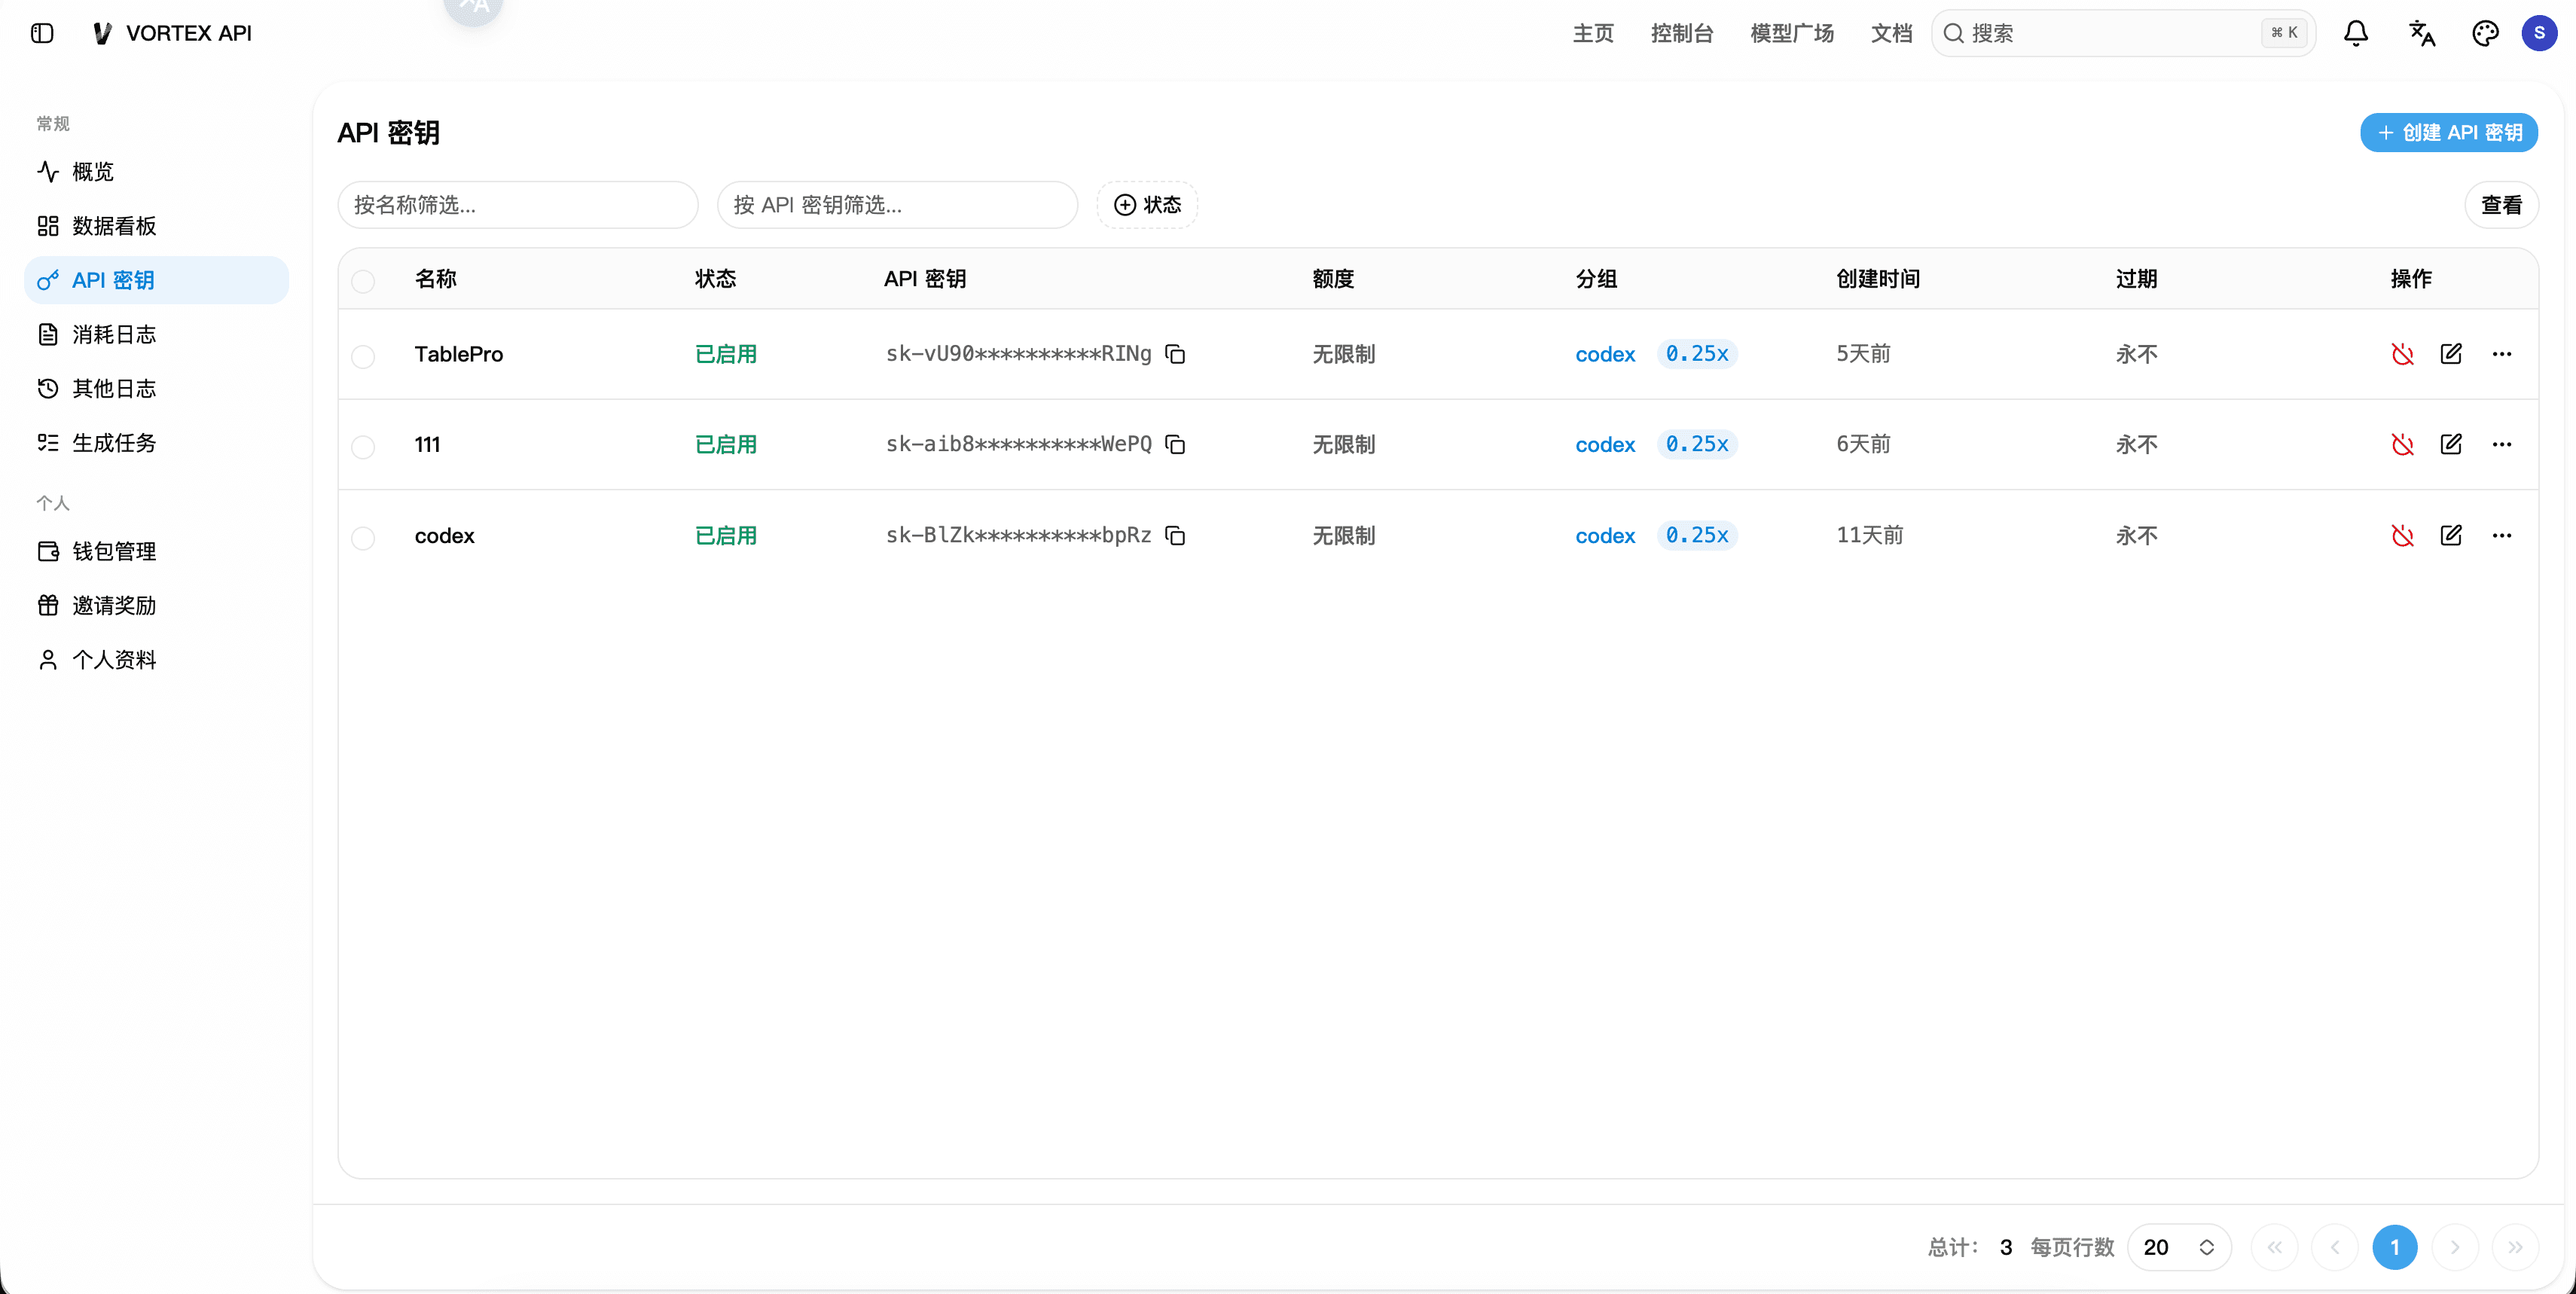The height and width of the screenshot is (1294, 2576).
Task: Open 文档 in top nav
Action: (x=1891, y=33)
